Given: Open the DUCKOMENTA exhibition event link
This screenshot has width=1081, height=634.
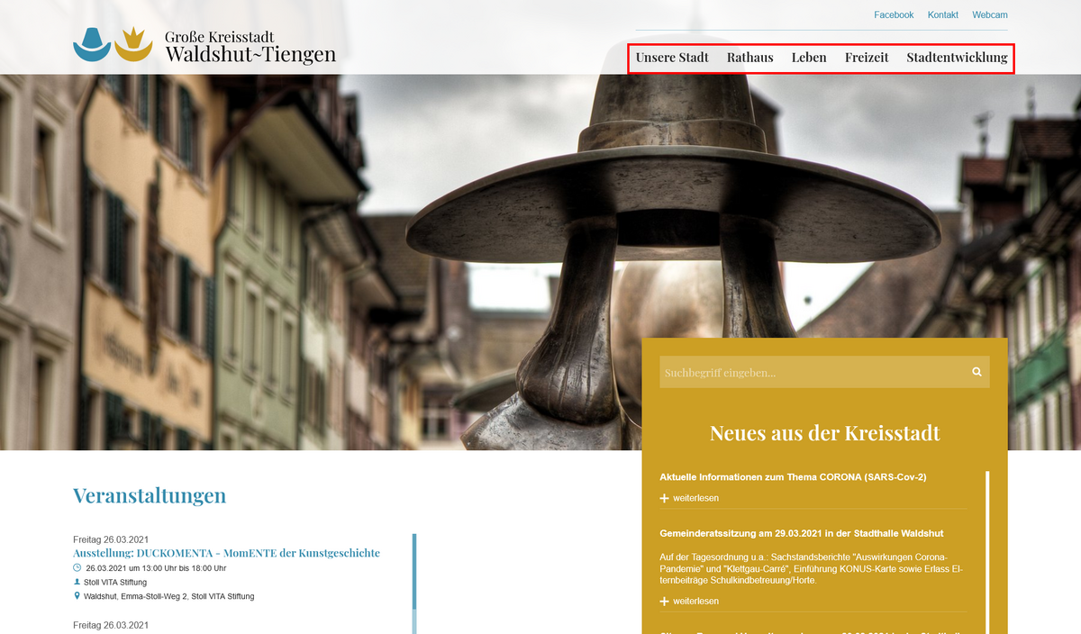Looking at the screenshot, I should tap(226, 553).
